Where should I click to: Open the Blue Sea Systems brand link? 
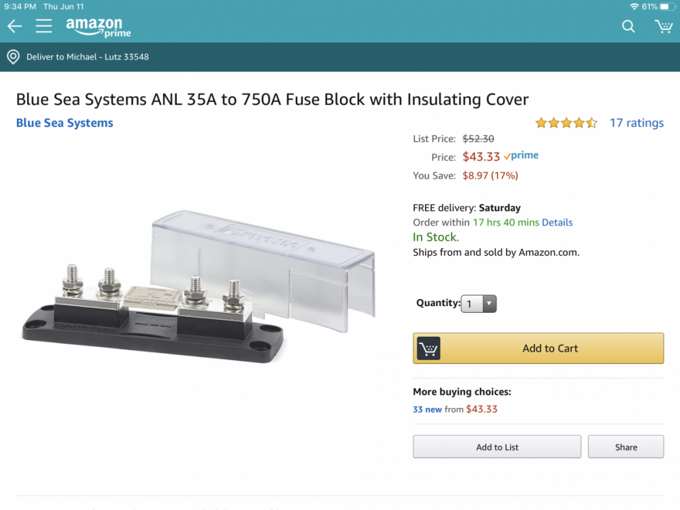[x=65, y=123]
